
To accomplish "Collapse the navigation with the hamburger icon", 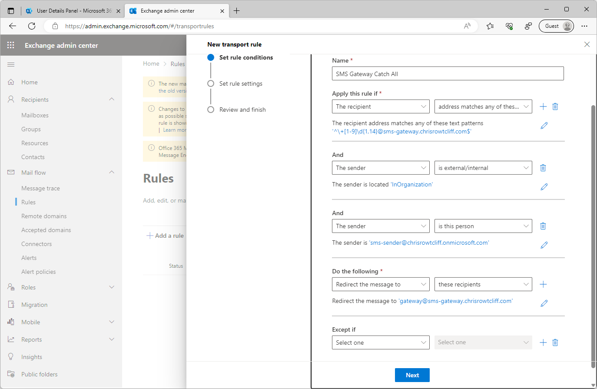I will point(11,64).
